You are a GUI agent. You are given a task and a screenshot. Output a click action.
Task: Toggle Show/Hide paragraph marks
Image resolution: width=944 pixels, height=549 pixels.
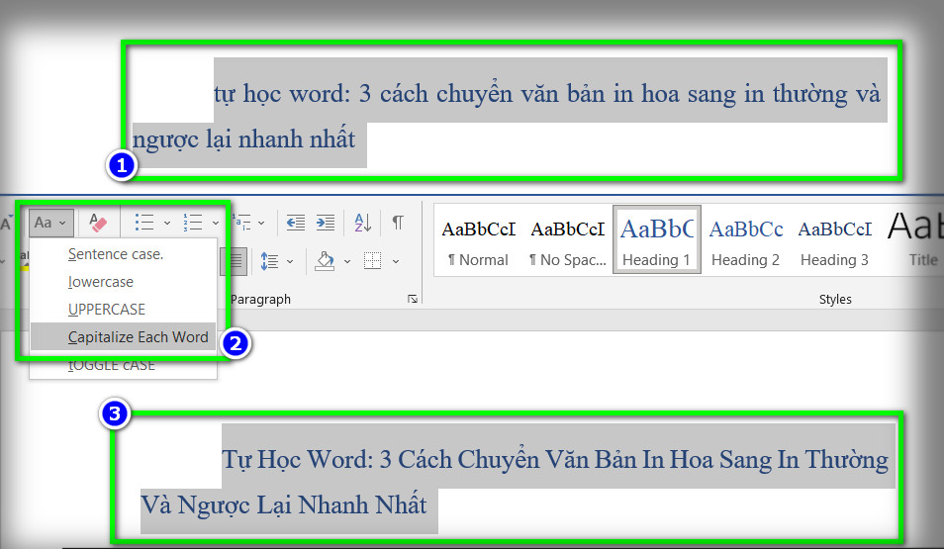tap(398, 223)
